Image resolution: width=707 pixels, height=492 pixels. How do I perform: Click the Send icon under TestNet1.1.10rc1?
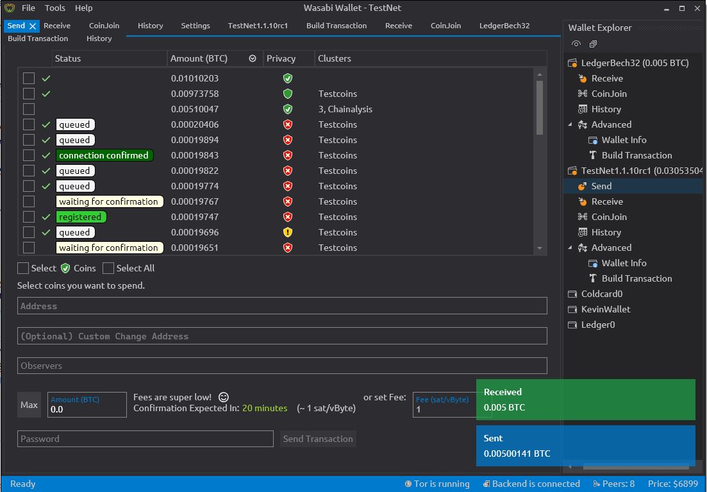click(583, 186)
